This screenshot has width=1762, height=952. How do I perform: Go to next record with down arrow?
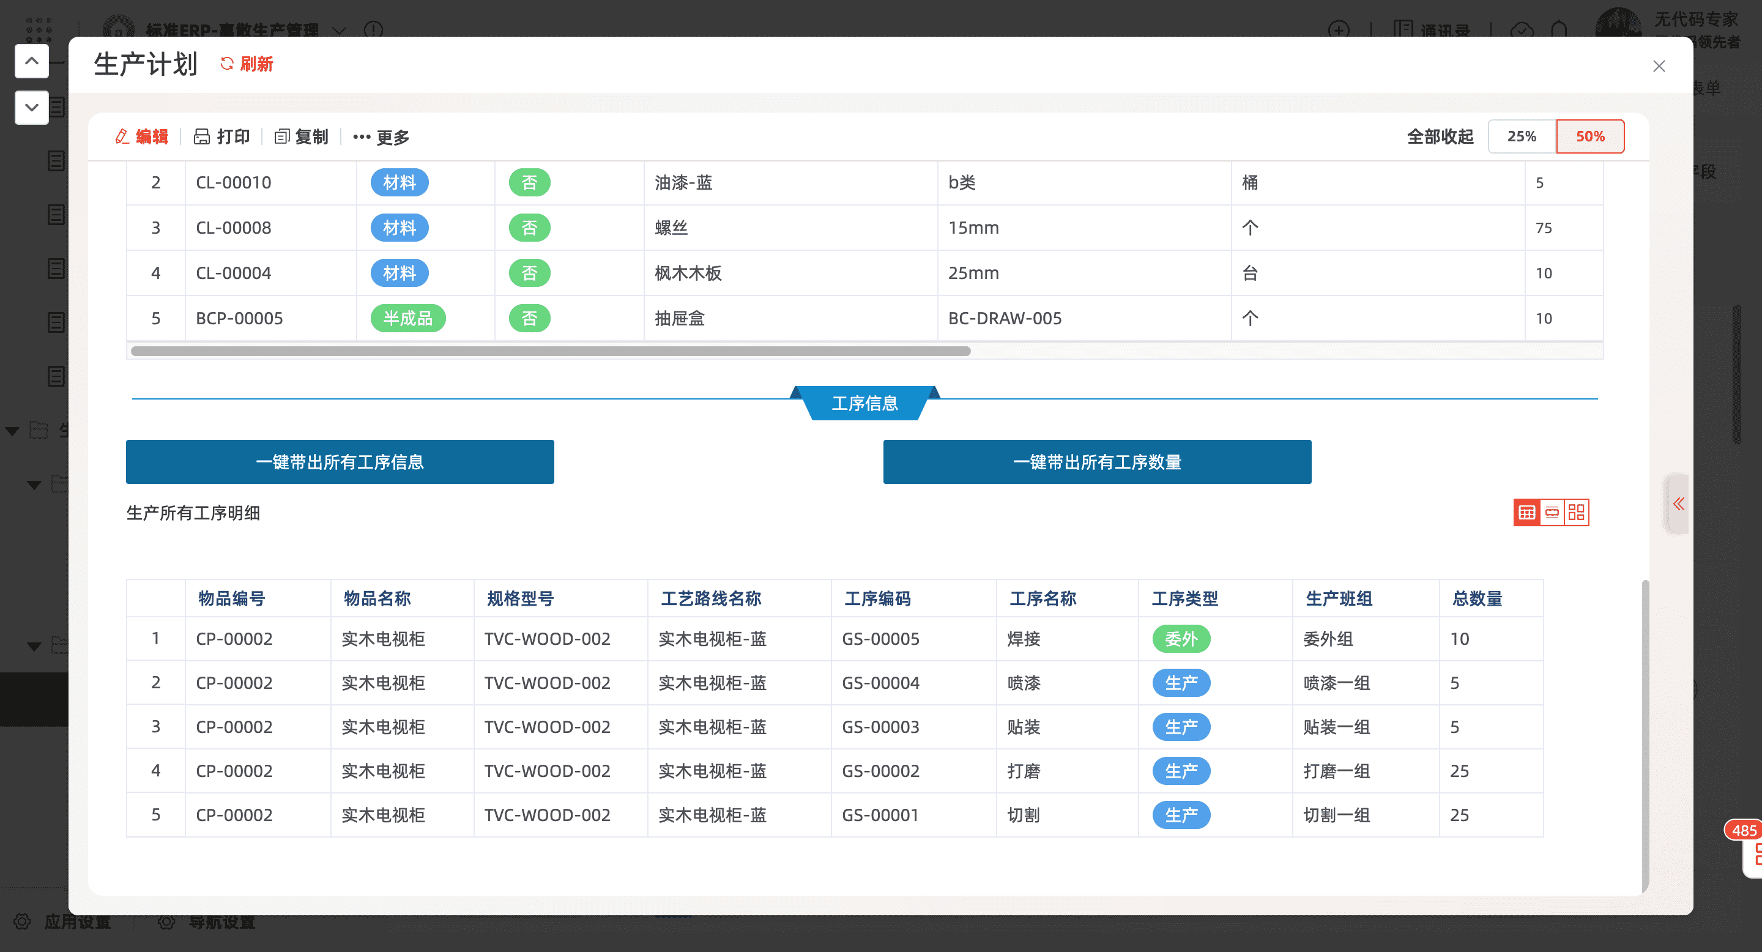click(x=31, y=107)
